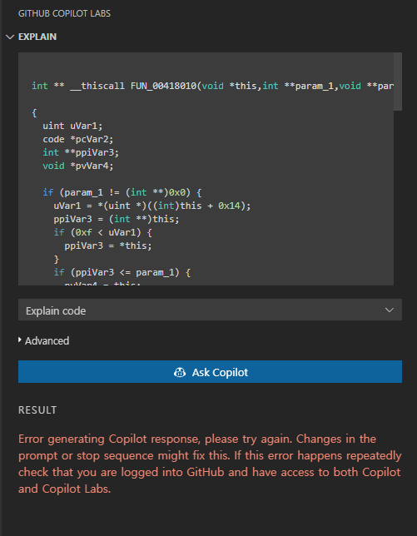Click the FUN_00418010 function signature line

click(x=212, y=86)
